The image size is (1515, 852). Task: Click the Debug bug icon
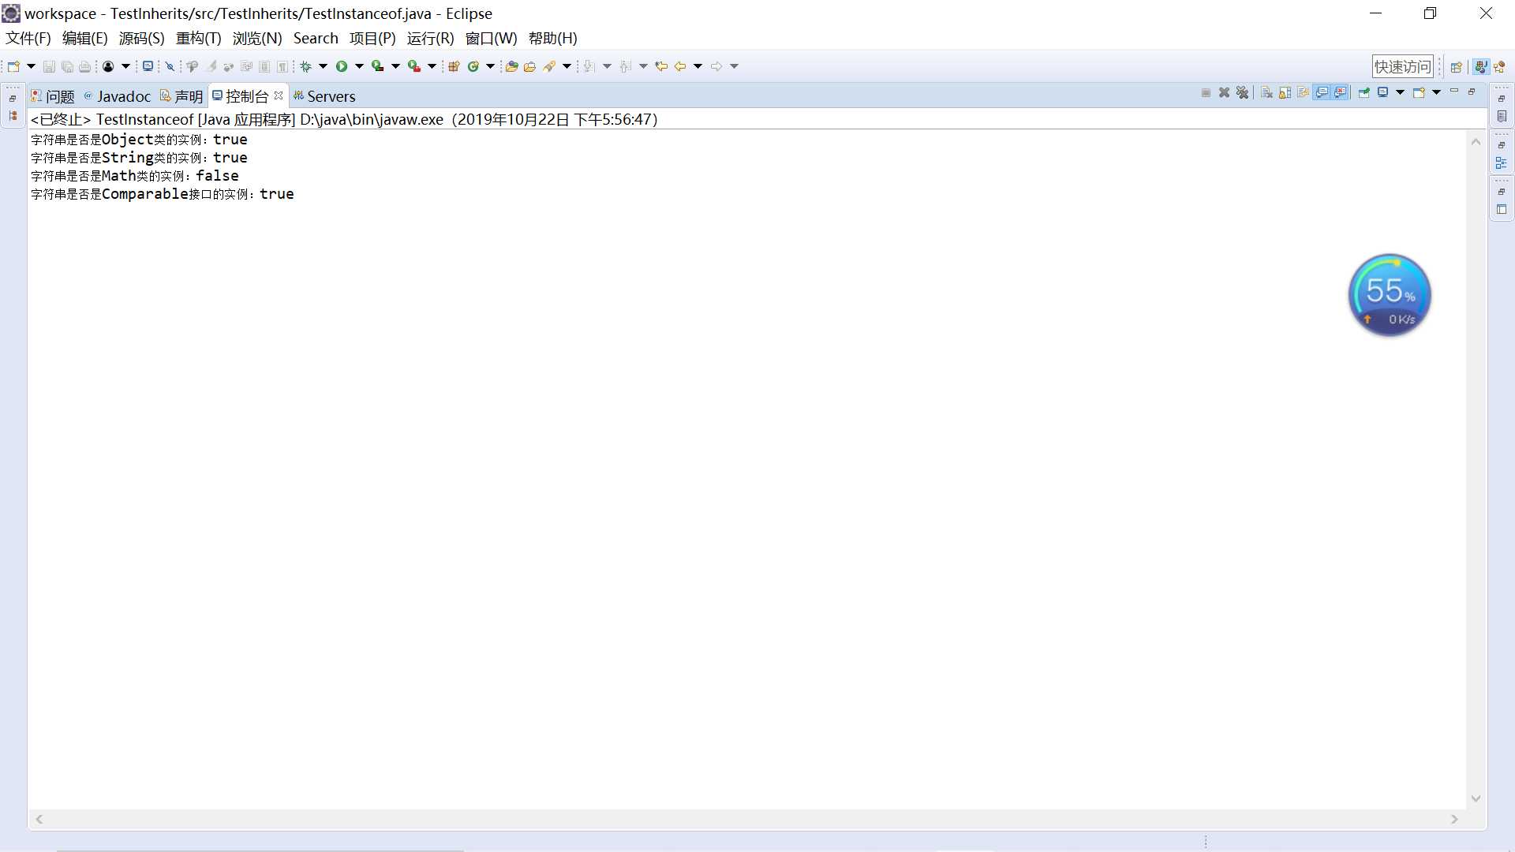pos(306,66)
